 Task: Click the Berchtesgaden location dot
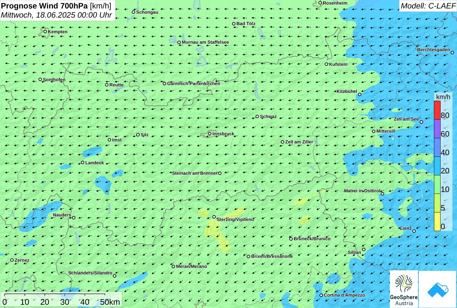point(452,52)
